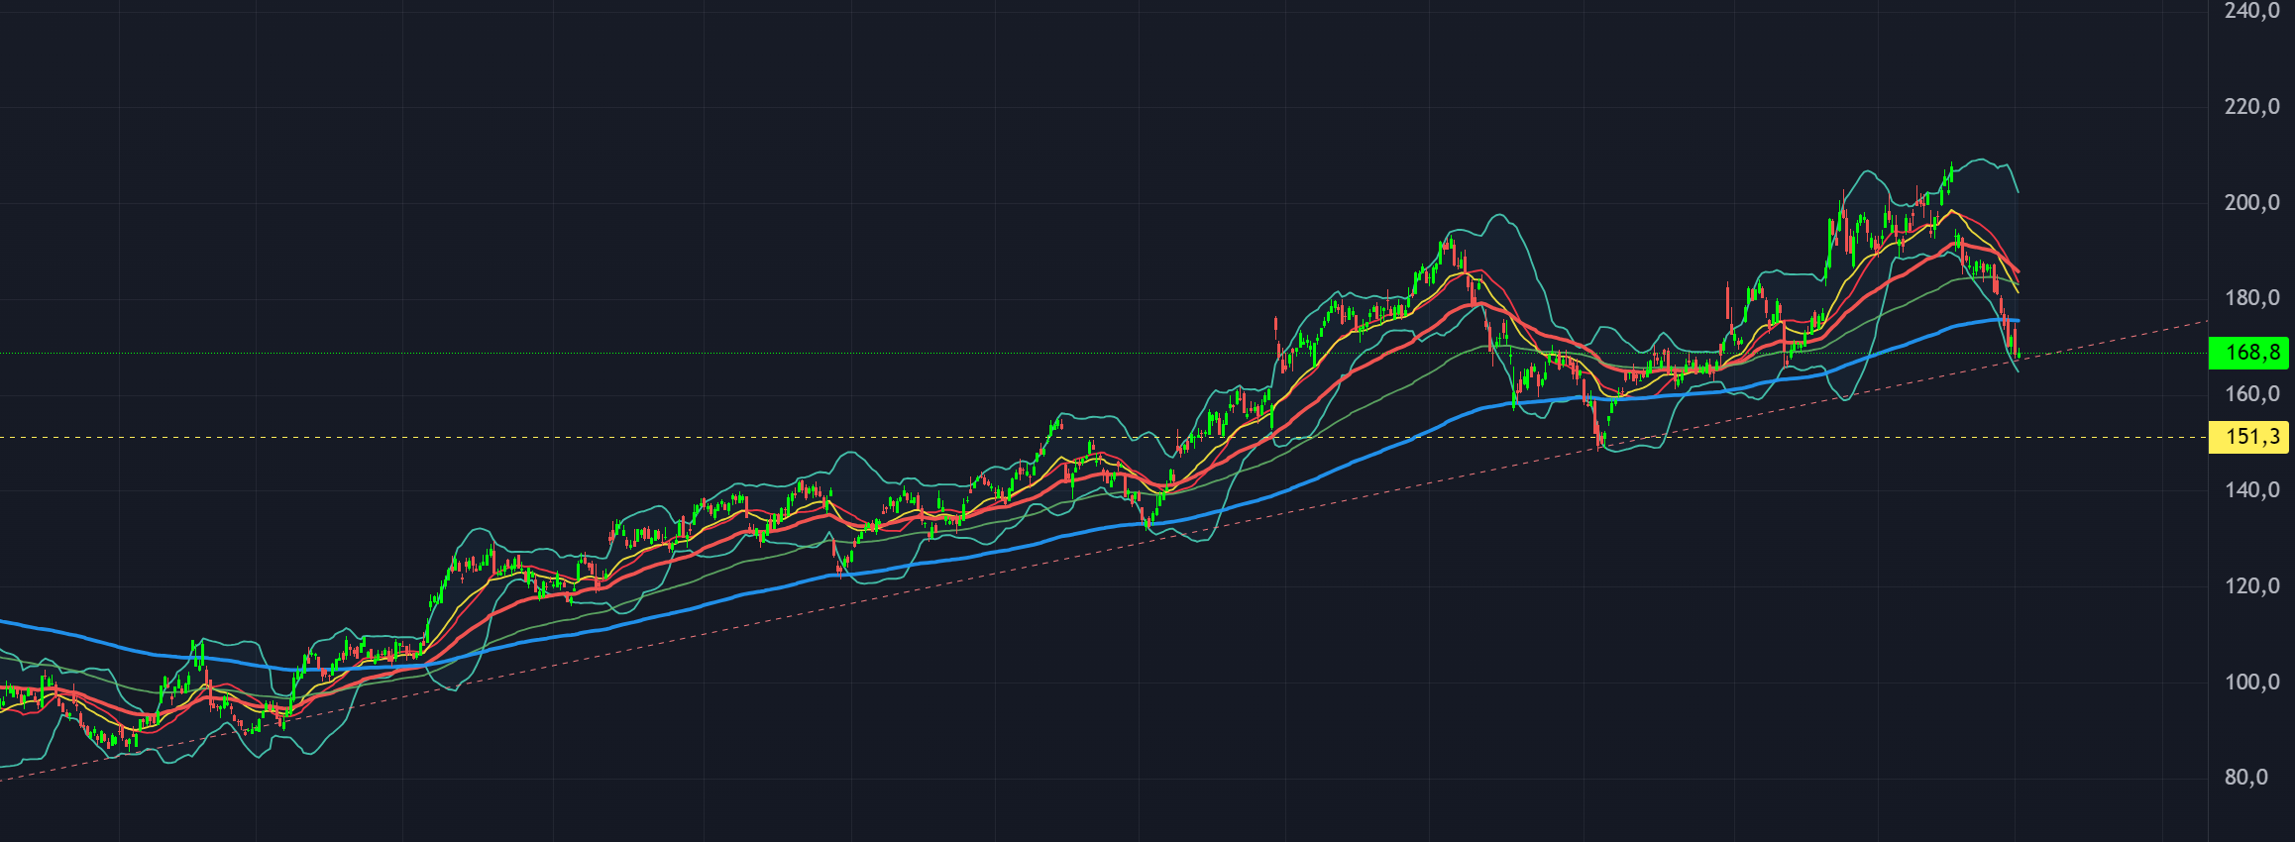Click the 100,0 price axis label

pos(2252,683)
